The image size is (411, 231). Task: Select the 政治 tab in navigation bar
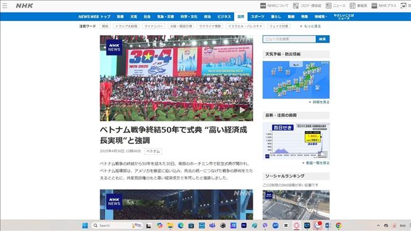(x=207, y=17)
